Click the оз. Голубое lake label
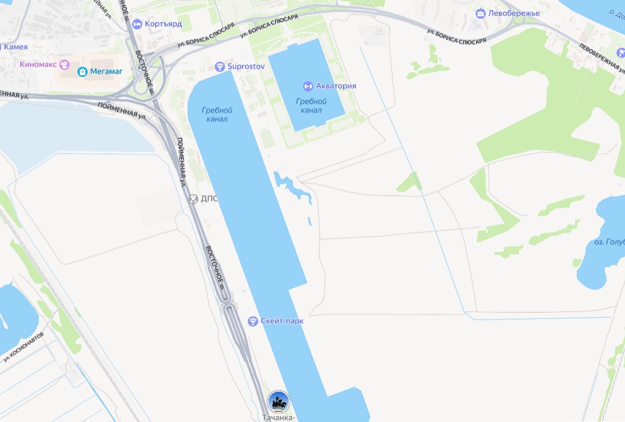The width and height of the screenshot is (625, 422). pyautogui.click(x=609, y=242)
